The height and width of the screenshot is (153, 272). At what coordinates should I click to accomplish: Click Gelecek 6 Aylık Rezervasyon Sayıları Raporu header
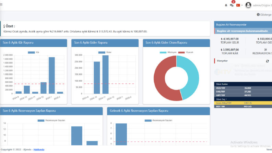click(x=158, y=111)
